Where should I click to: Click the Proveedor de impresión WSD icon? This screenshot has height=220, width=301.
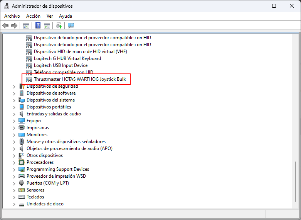[22, 176]
